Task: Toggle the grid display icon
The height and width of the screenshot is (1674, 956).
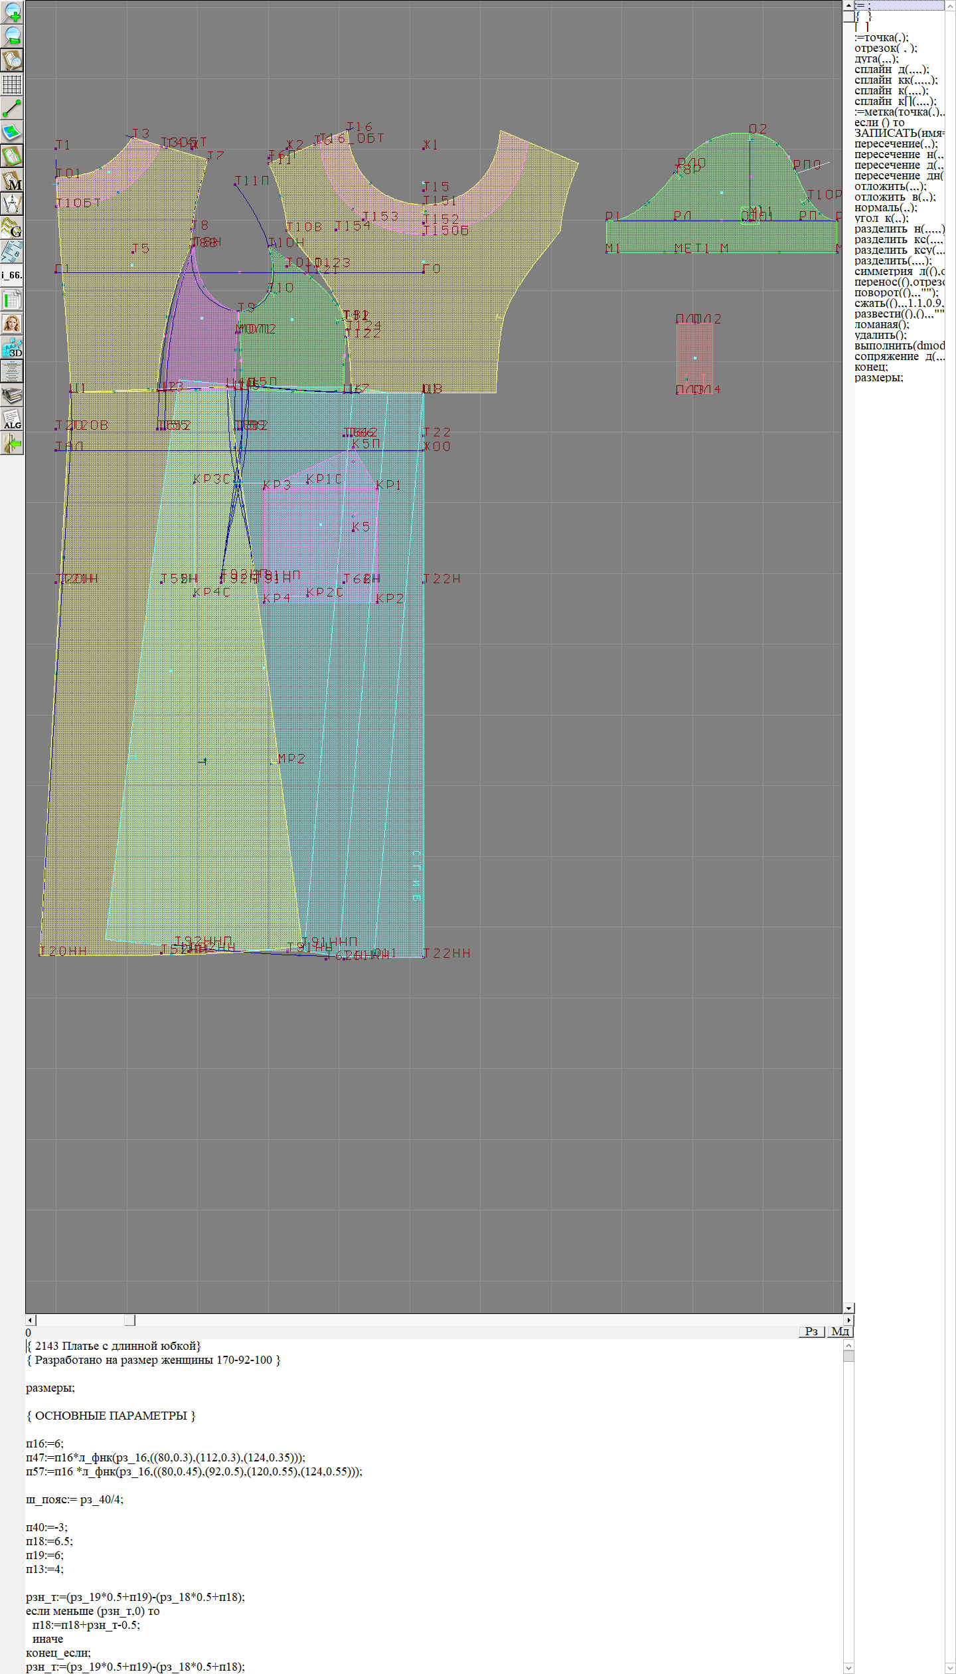Action: click(12, 84)
